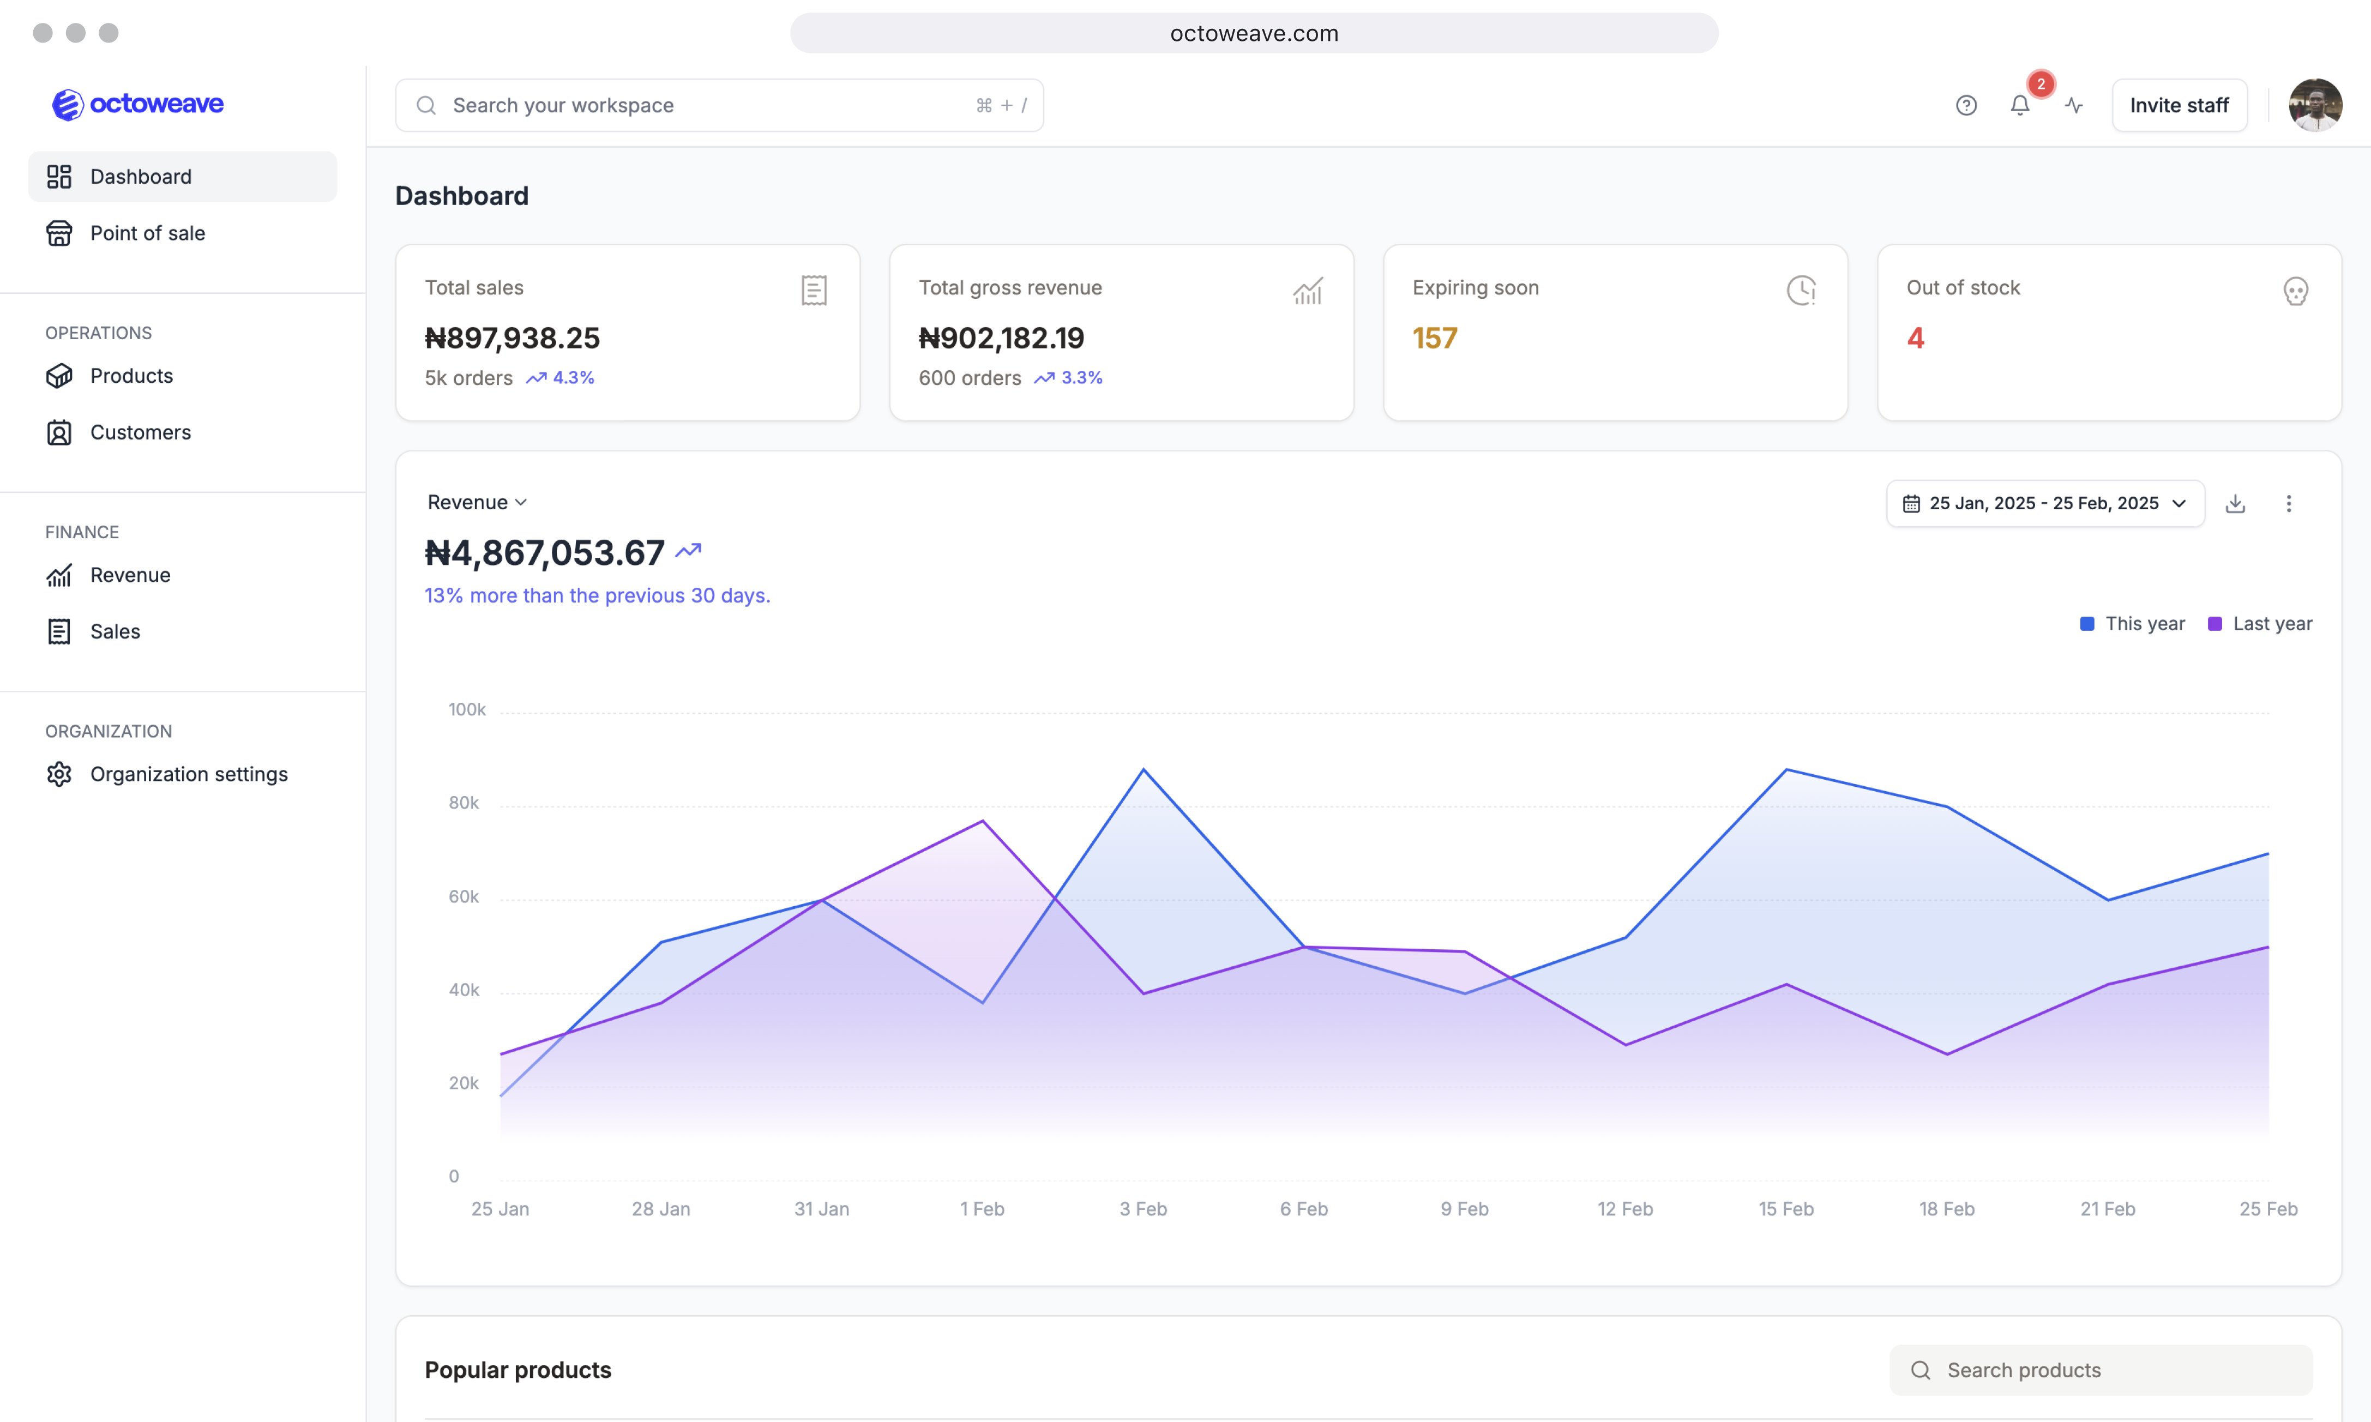Open Organization settings in sidebar

[x=188, y=774]
